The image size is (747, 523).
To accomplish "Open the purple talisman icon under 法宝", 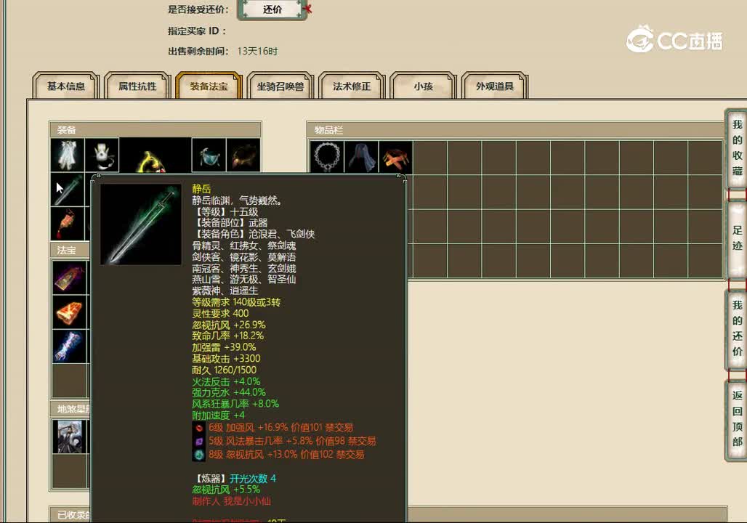I will pos(69,277).
